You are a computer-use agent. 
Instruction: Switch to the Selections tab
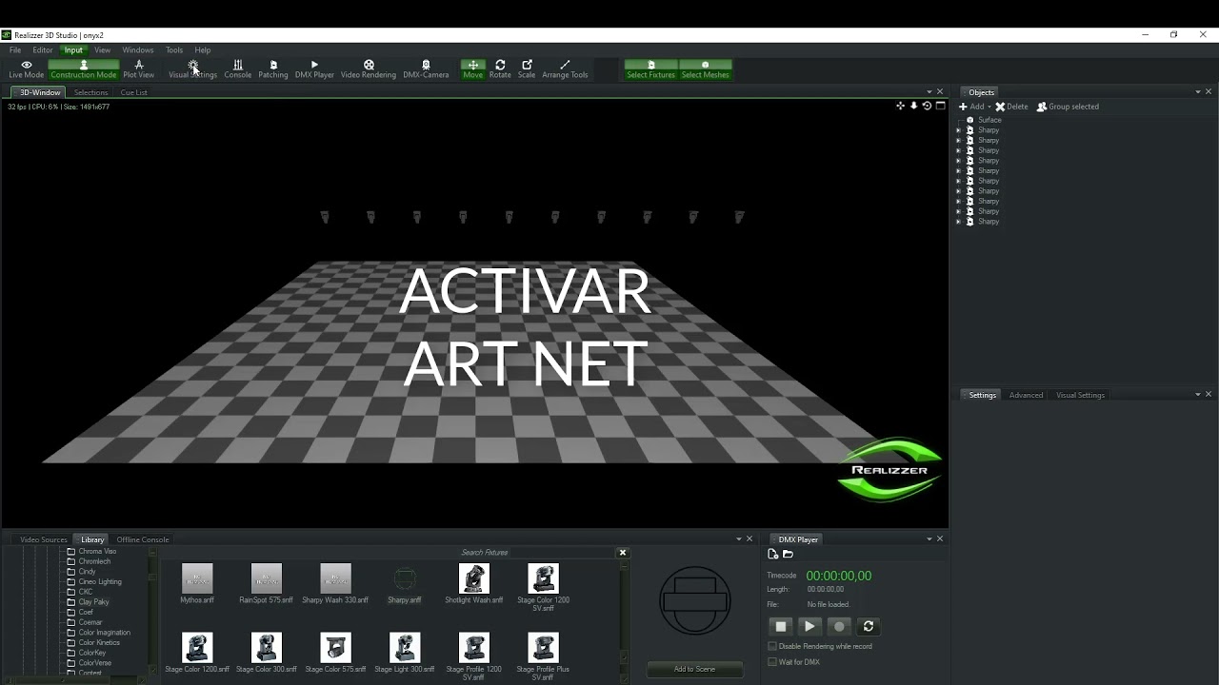91,92
